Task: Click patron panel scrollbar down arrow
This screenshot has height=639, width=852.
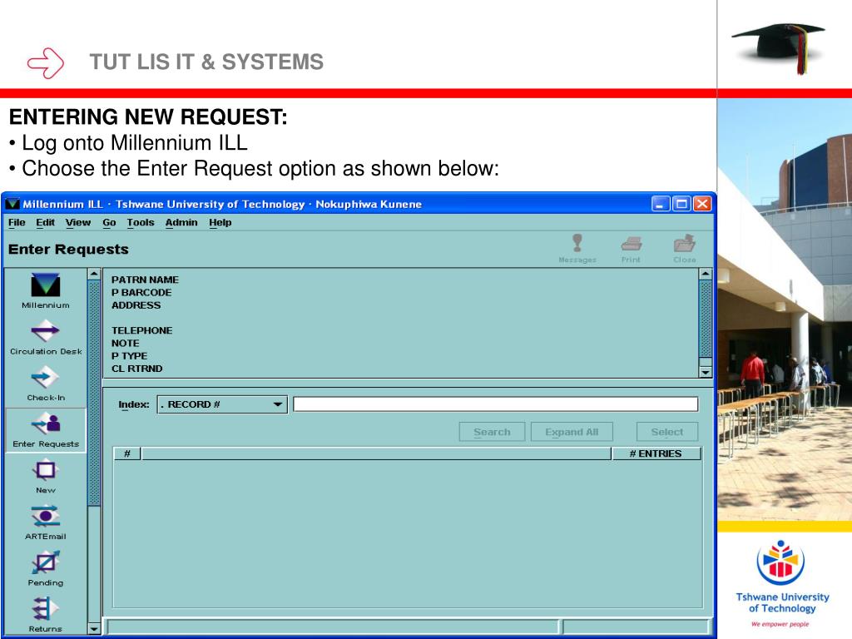Action: coord(706,372)
